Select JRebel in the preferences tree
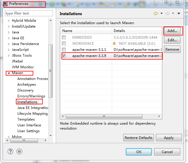 17,61
